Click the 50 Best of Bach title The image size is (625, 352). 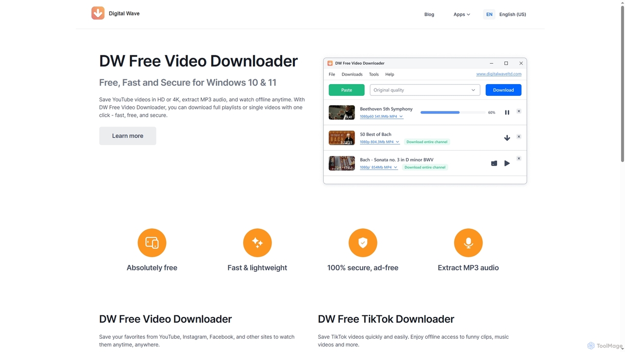(x=375, y=134)
